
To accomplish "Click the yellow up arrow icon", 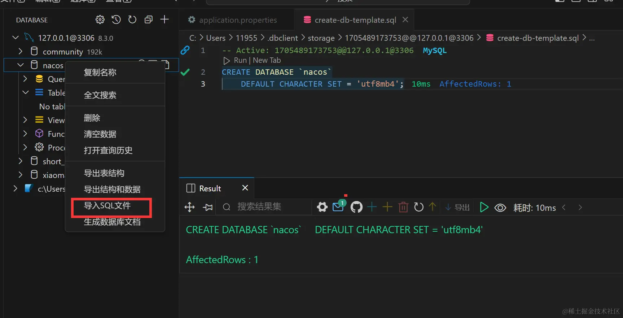I will [x=433, y=206].
